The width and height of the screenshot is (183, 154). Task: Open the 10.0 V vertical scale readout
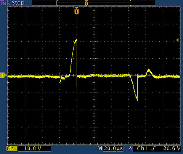(33, 148)
